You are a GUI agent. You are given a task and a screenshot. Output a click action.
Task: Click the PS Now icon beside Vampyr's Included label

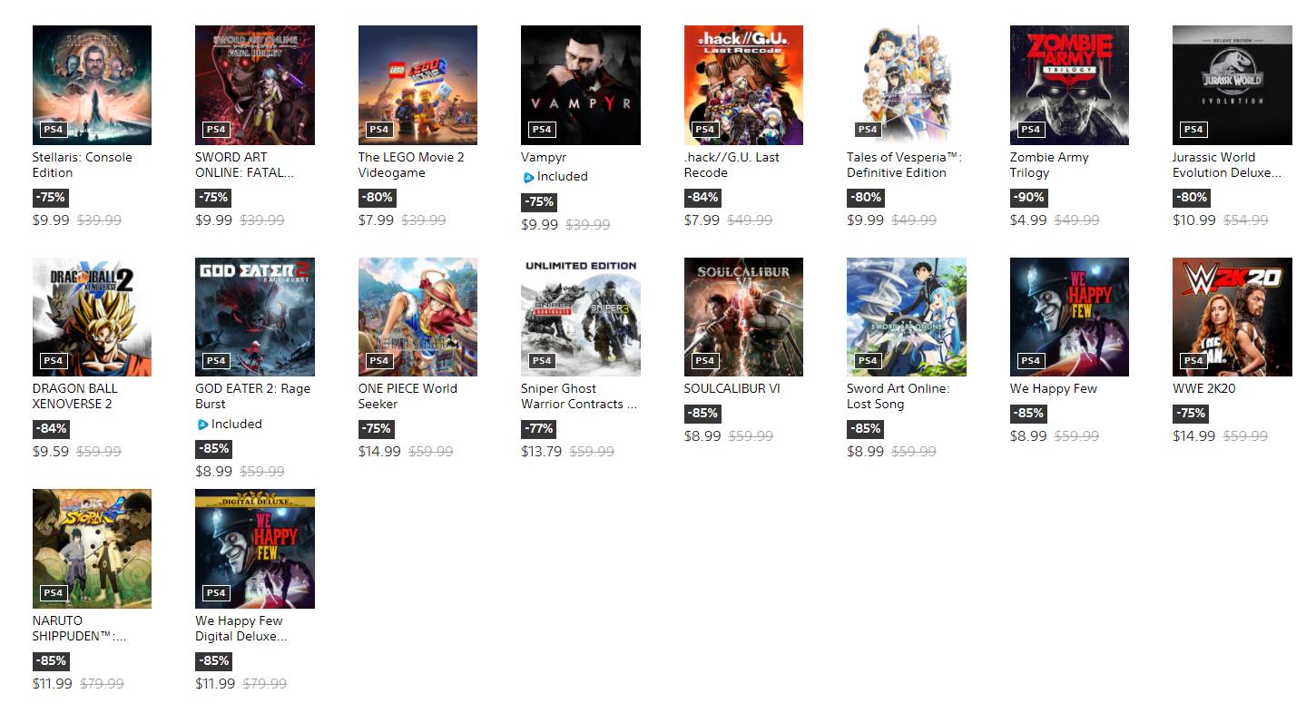coord(528,177)
